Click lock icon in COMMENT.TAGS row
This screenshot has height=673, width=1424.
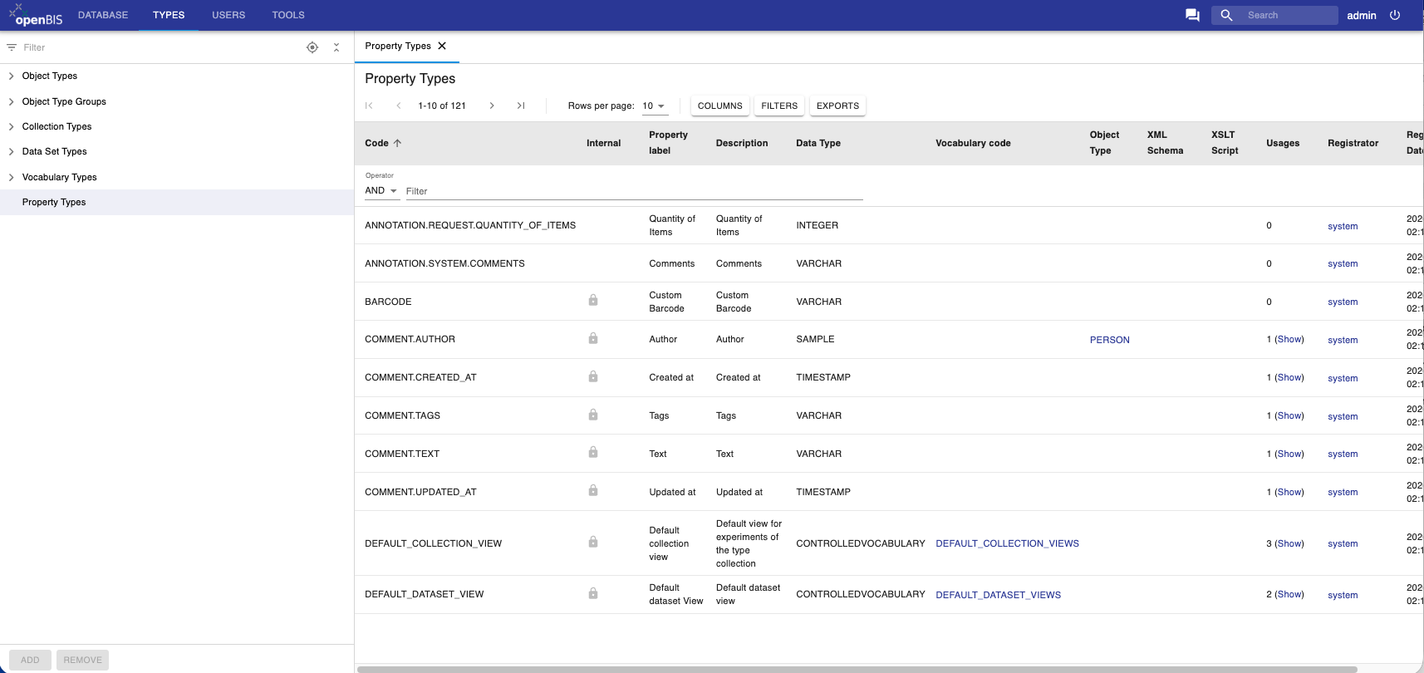pyautogui.click(x=593, y=415)
